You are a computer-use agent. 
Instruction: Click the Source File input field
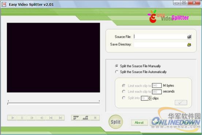pos(160,37)
